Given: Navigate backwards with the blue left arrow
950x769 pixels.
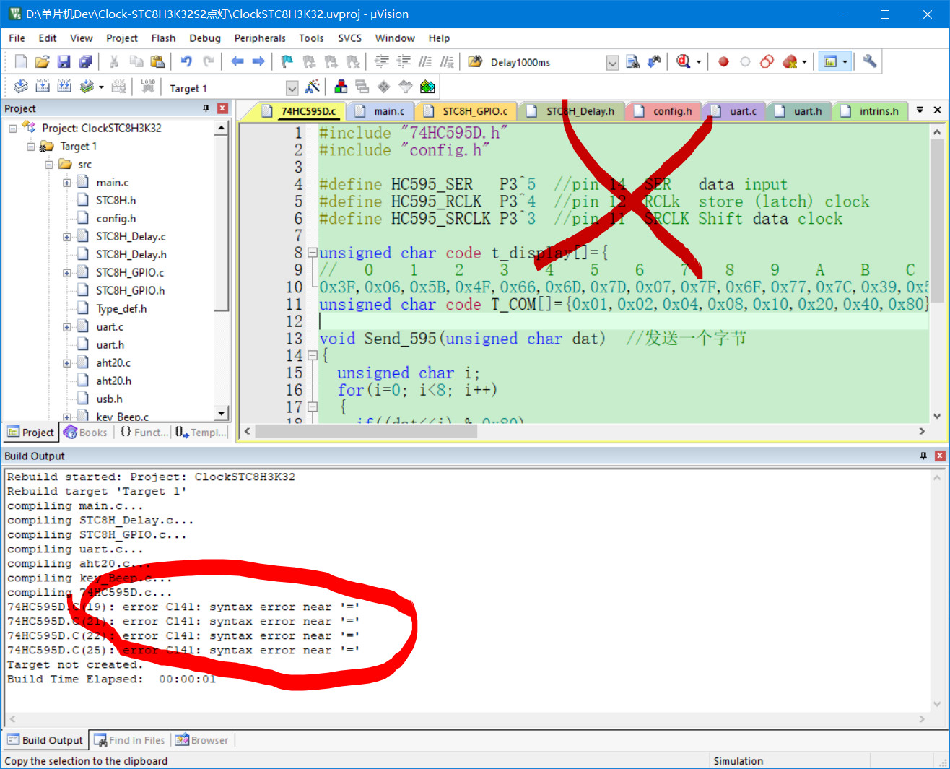Looking at the screenshot, I should click(237, 62).
